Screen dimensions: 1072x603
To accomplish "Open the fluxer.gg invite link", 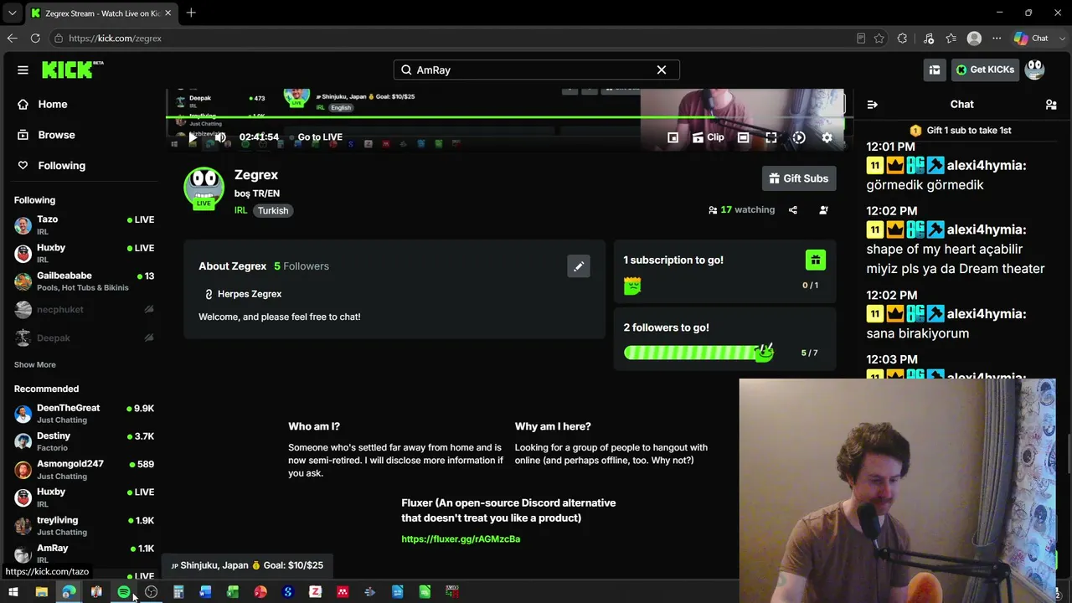I will coord(461,539).
